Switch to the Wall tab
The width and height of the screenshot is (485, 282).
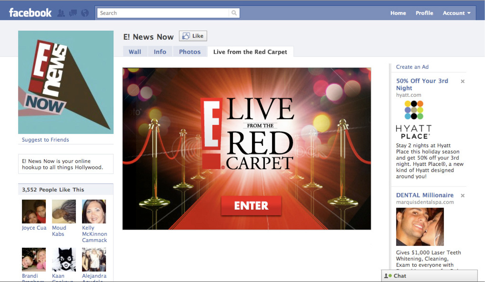point(135,52)
